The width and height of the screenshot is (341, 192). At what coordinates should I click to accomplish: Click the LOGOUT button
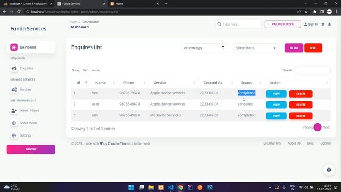(x=31, y=149)
